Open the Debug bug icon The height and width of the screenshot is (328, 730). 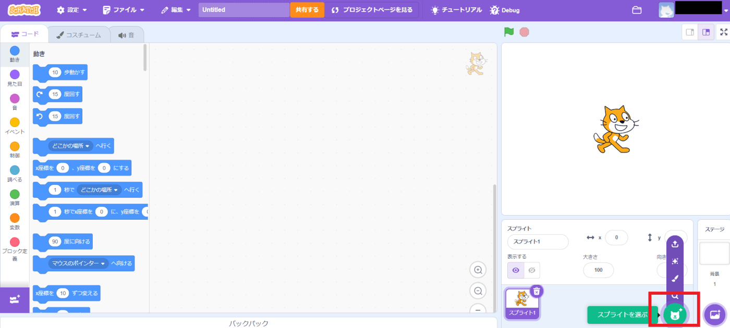494,10
